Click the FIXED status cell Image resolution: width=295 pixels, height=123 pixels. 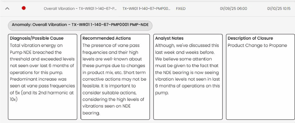tap(181, 9)
